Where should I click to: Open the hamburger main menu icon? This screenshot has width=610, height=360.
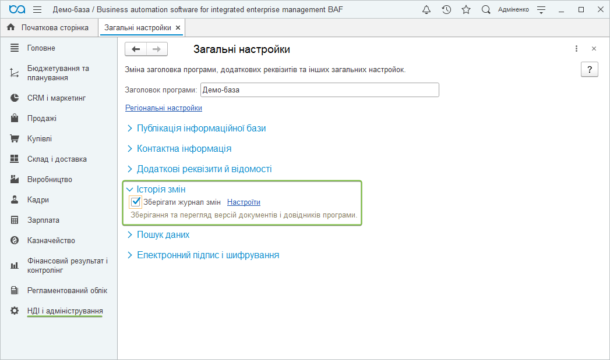[37, 10]
